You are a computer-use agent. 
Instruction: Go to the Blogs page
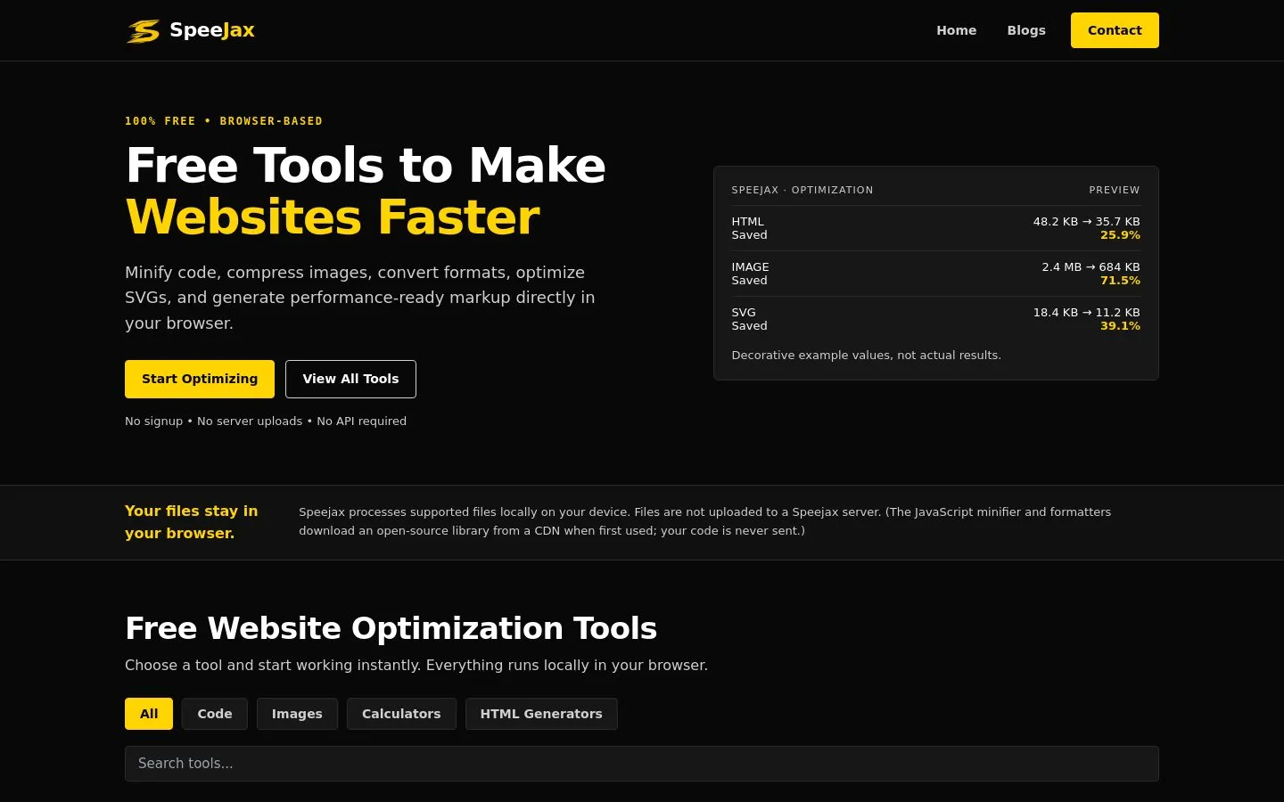(1026, 30)
